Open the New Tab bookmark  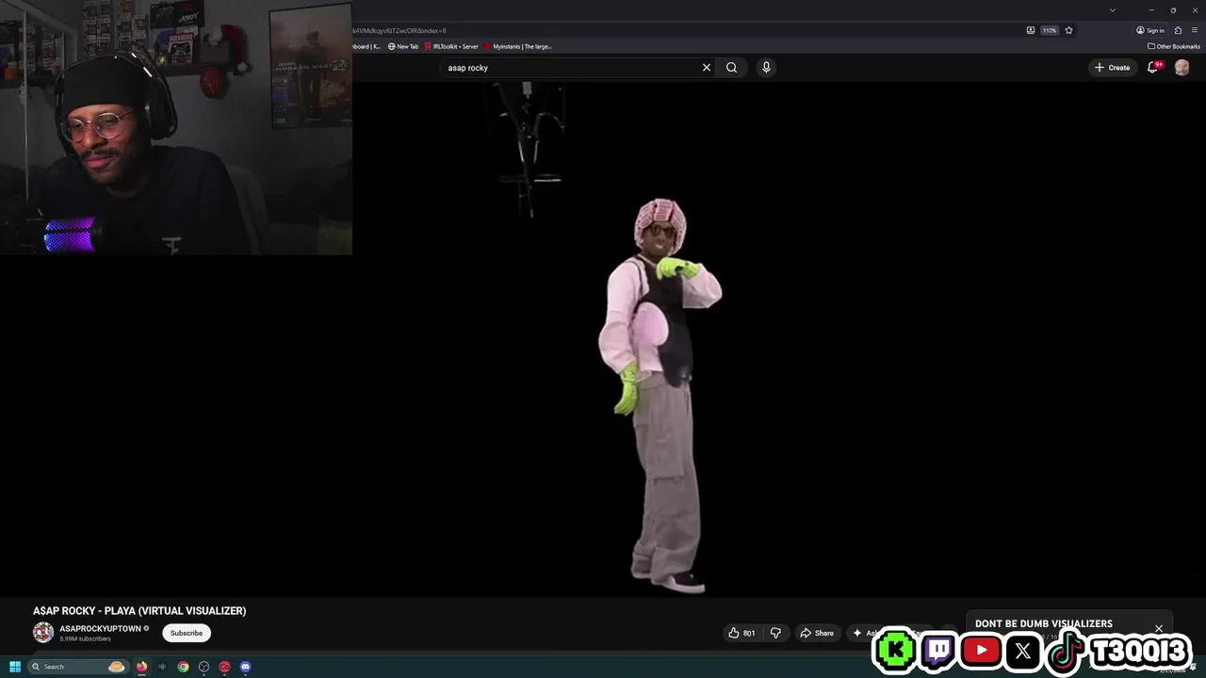point(403,46)
